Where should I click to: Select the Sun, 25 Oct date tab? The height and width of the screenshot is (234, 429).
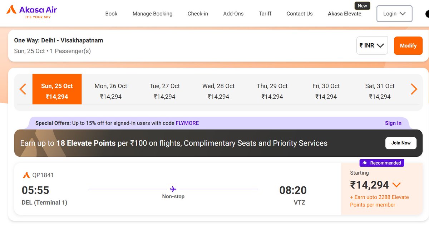tap(57, 89)
